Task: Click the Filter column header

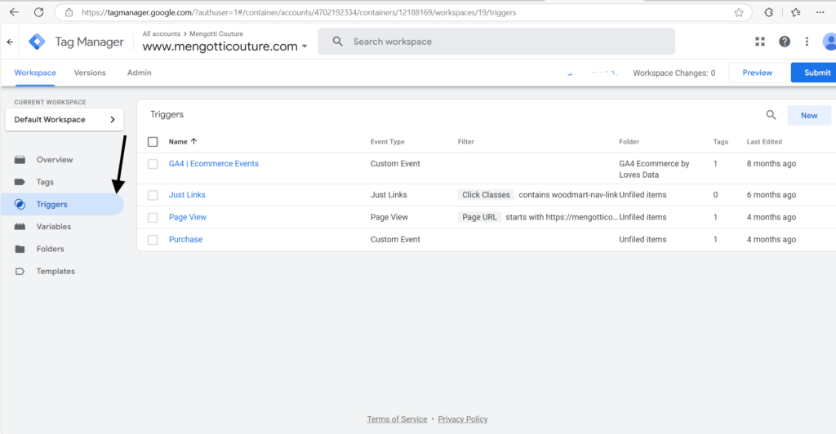Action: point(465,142)
